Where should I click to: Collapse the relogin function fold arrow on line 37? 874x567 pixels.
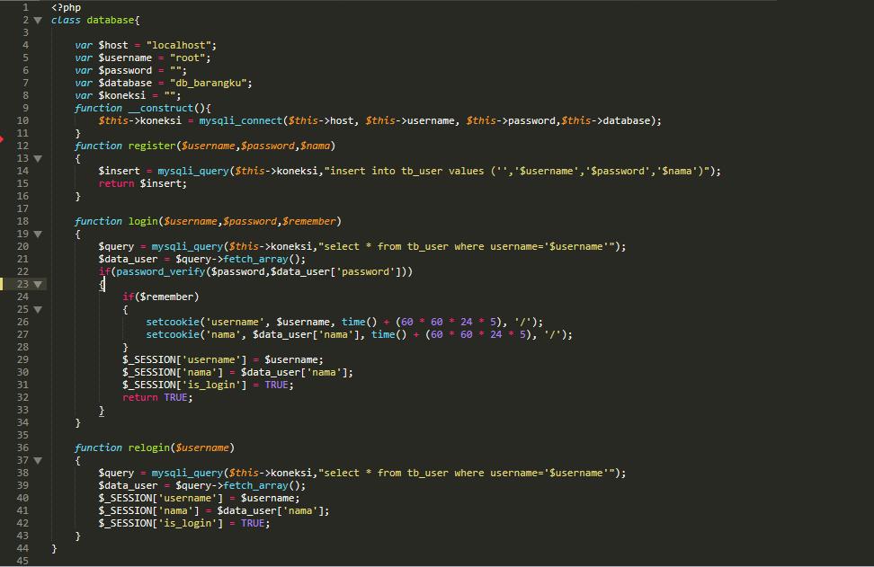coord(38,461)
